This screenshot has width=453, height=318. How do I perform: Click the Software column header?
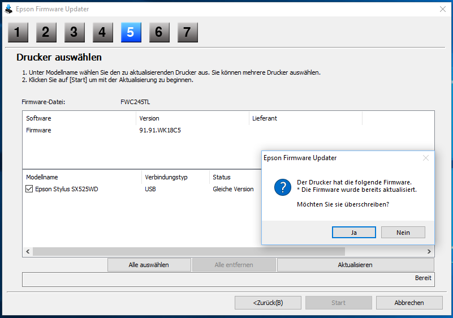(79, 118)
